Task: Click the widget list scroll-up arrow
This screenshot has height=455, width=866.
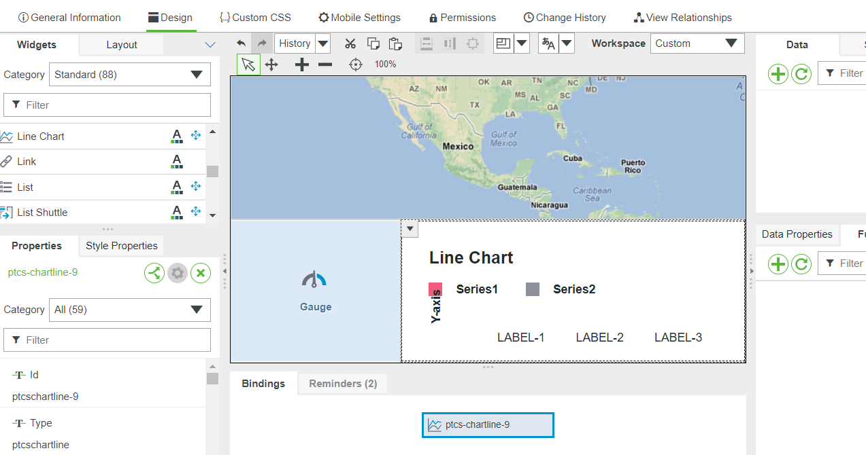Action: click(x=212, y=131)
